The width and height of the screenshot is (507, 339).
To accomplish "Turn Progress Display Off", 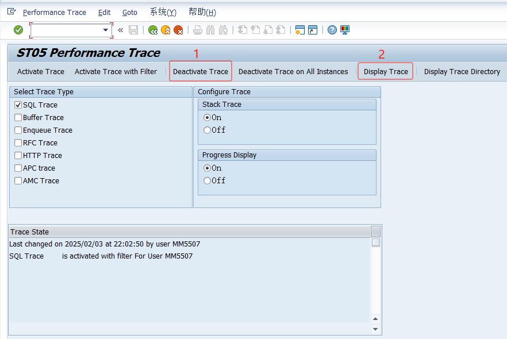I will pyautogui.click(x=207, y=180).
